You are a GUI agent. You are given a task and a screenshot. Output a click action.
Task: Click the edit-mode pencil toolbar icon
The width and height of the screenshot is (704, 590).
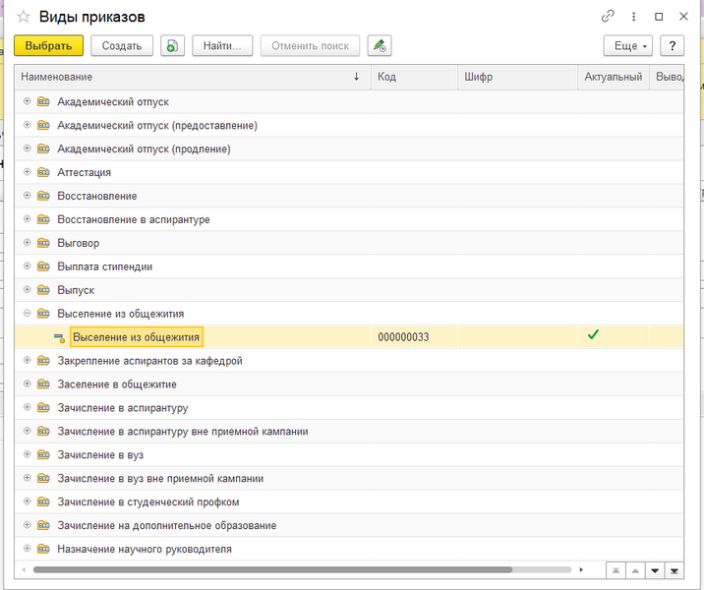[380, 46]
